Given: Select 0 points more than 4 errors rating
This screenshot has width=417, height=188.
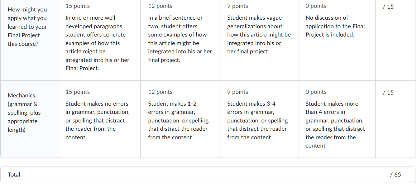Looking at the screenshot, I should tap(337, 119).
